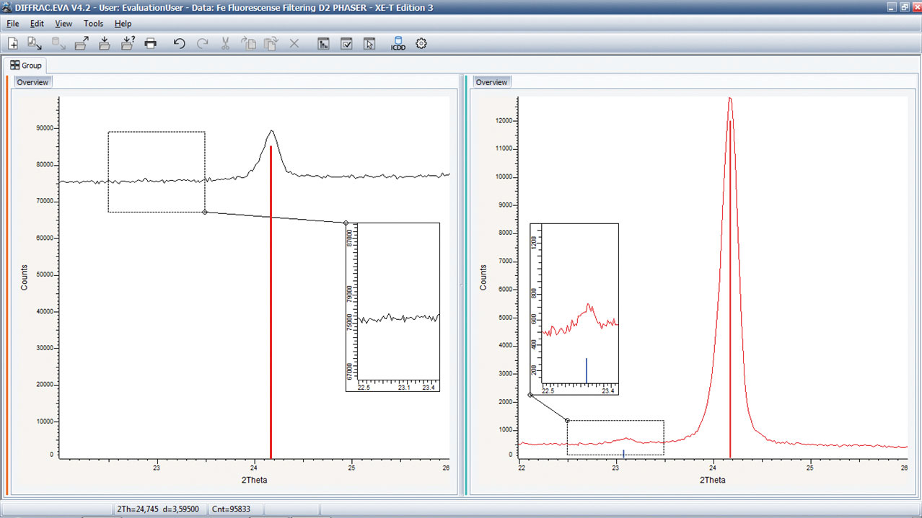Image resolution: width=922 pixels, height=518 pixels.
Task: Click the red peak marker in right chart
Action: tap(730, 288)
